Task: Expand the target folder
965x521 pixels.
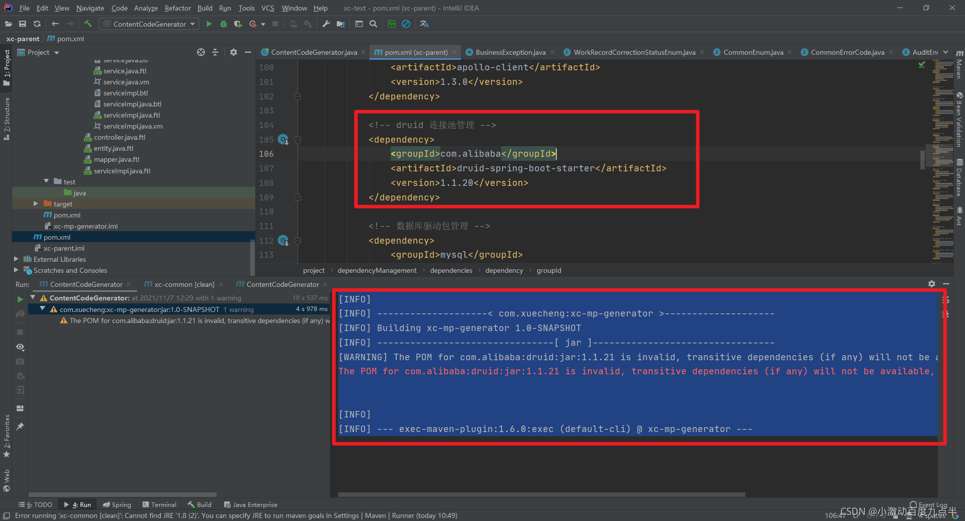Action: 36,203
